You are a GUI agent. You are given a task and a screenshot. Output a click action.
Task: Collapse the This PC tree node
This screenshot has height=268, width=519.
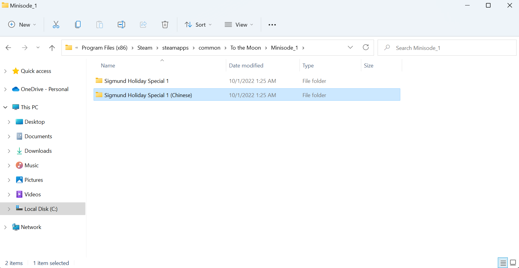click(x=5, y=107)
